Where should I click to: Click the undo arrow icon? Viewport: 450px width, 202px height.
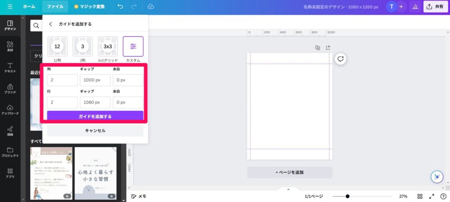click(120, 7)
